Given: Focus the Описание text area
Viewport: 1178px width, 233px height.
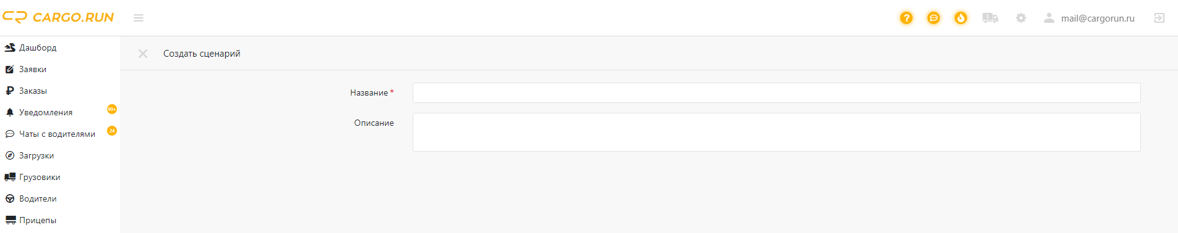Looking at the screenshot, I should click(776, 132).
